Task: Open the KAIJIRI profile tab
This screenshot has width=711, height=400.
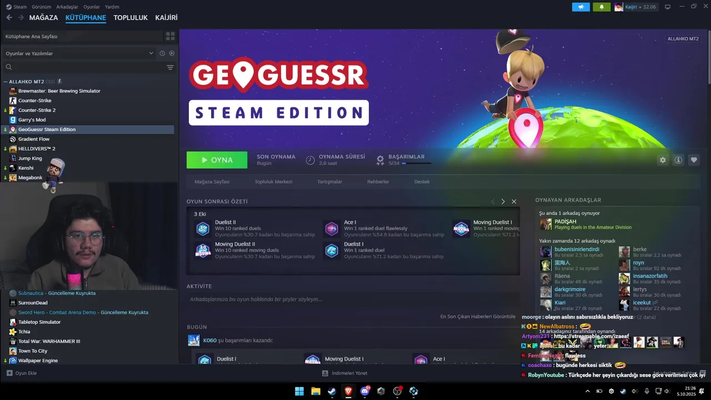Action: (x=167, y=18)
